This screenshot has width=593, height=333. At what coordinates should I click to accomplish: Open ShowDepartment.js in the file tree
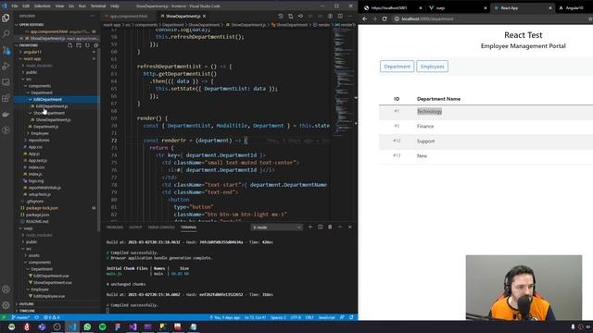click(53, 120)
